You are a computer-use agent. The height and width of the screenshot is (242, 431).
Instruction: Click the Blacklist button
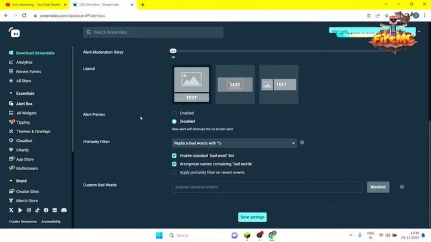tap(378, 187)
